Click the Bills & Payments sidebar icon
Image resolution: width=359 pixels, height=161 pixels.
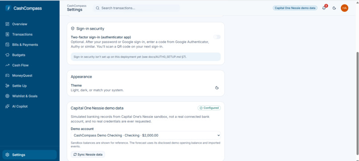[x=7, y=44]
